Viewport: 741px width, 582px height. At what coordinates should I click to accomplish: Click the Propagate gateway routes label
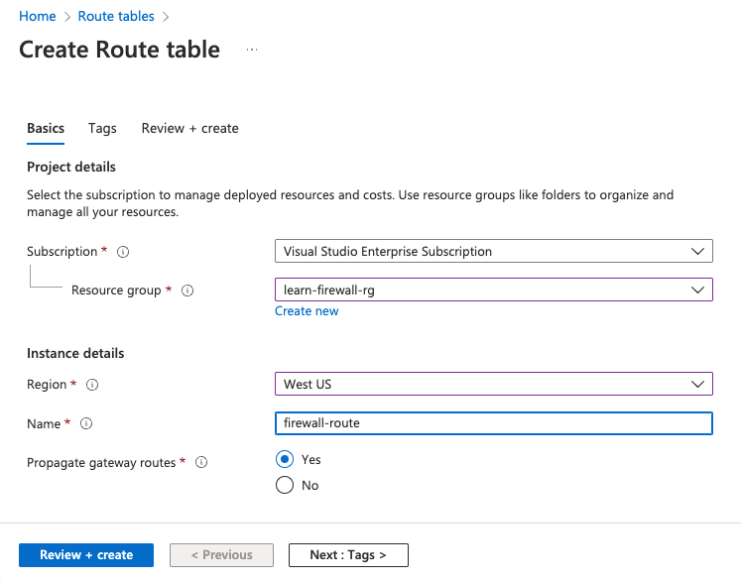point(101,462)
